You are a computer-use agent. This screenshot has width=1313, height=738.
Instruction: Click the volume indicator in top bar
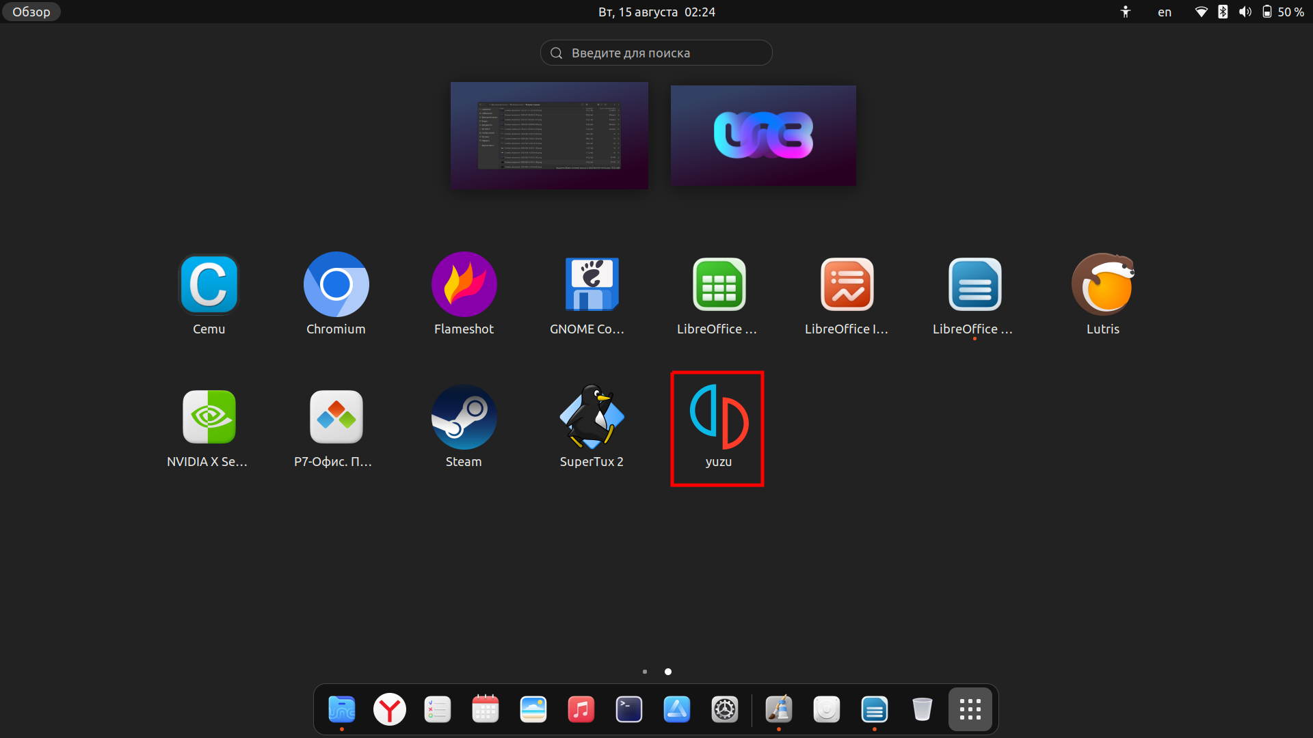(x=1245, y=12)
